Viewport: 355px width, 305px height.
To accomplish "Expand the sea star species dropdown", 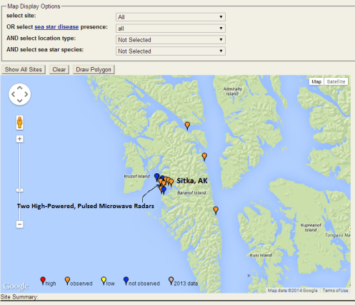I will click(x=171, y=51).
